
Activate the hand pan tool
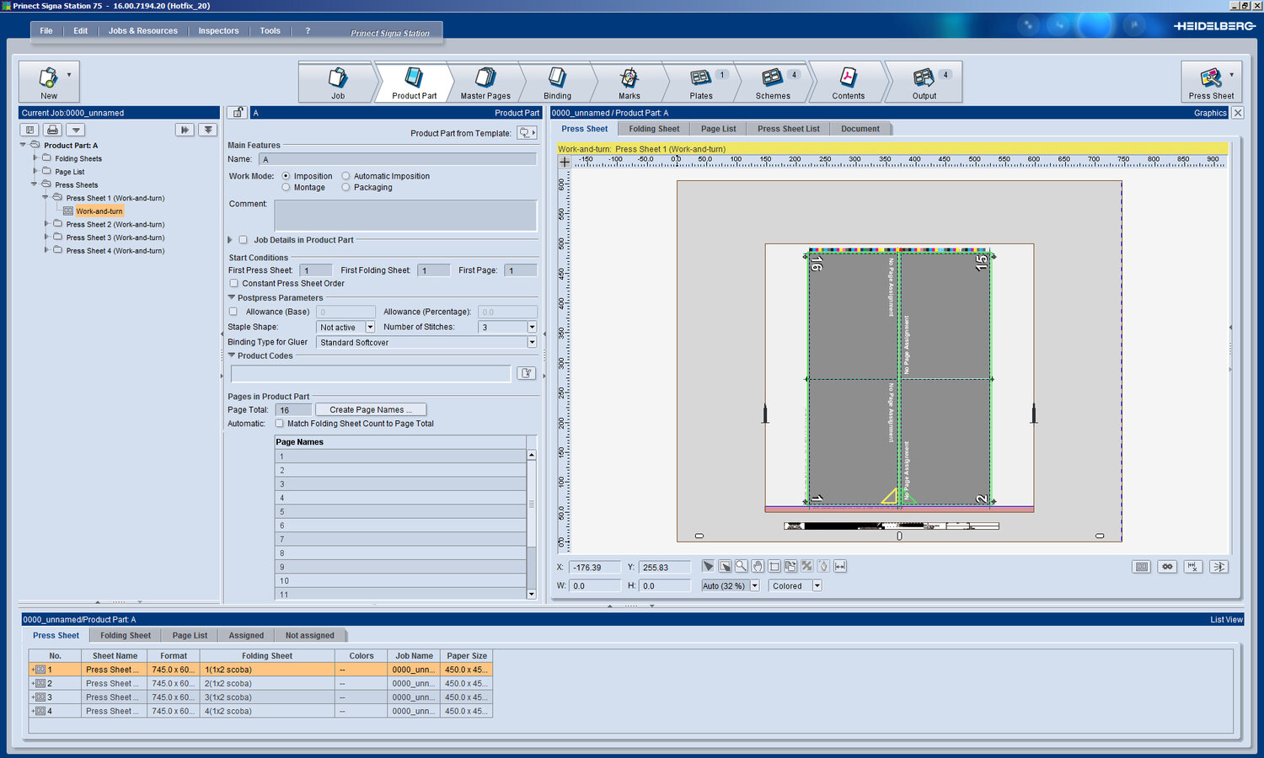click(758, 567)
